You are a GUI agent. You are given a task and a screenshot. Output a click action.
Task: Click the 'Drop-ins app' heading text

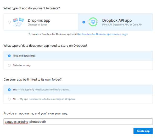39,20
